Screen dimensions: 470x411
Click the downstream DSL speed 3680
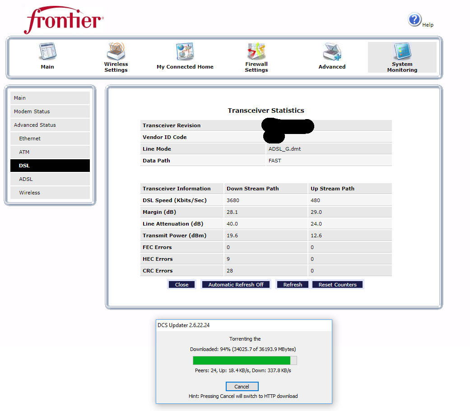pyautogui.click(x=233, y=200)
